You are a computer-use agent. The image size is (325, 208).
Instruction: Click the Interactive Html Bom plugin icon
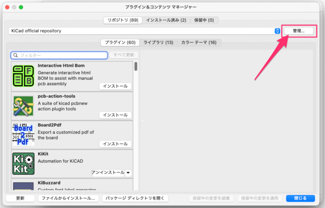[23, 76]
